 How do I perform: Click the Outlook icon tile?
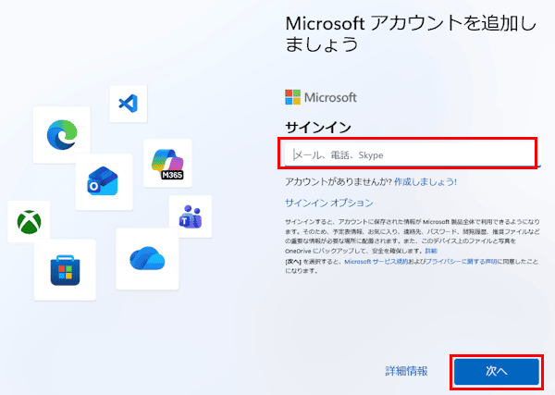pyautogui.click(x=104, y=181)
